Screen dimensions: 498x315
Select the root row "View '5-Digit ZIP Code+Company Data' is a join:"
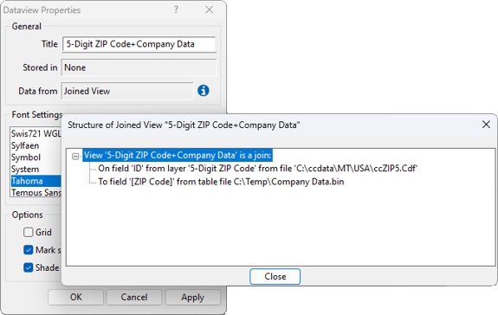[178, 156]
